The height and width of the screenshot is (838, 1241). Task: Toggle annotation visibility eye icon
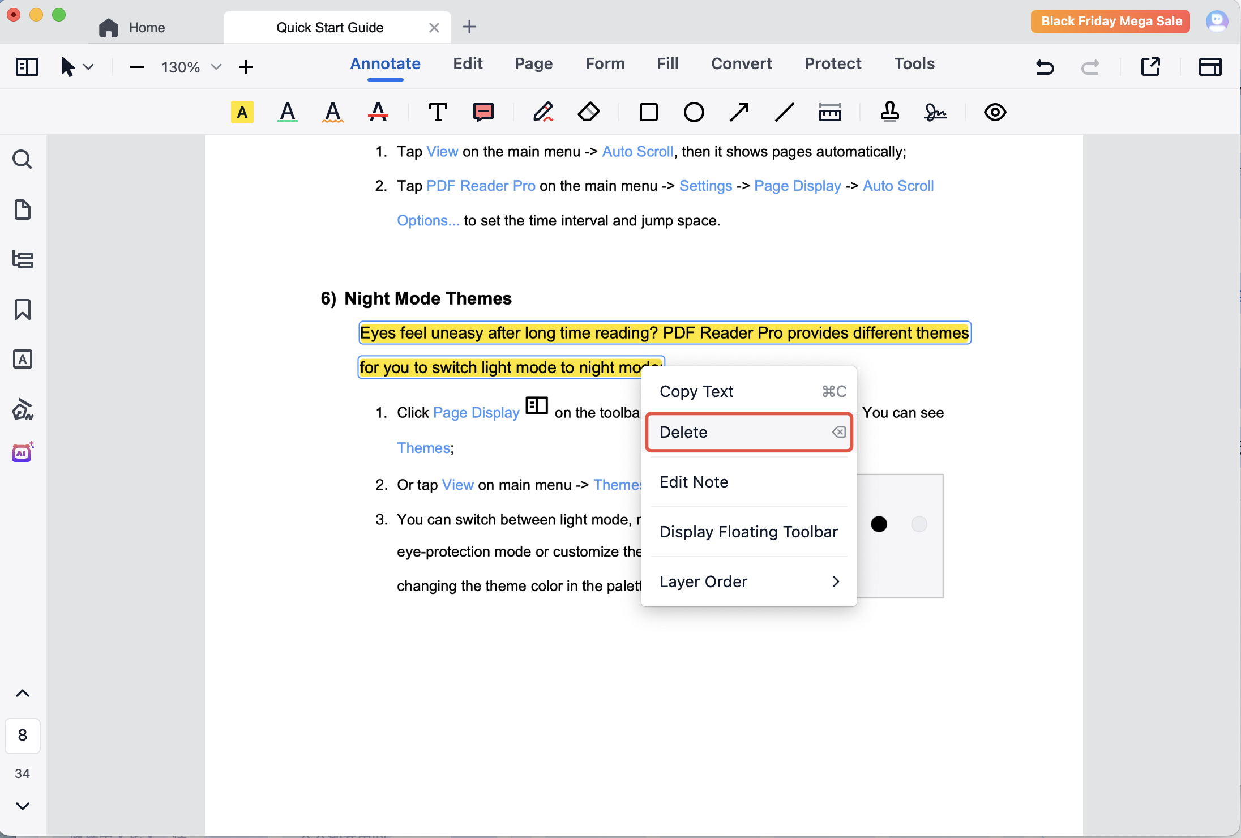click(x=995, y=112)
